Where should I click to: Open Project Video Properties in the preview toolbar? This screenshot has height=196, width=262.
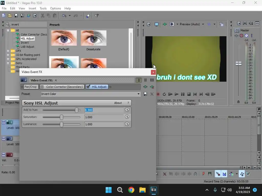click(148, 24)
